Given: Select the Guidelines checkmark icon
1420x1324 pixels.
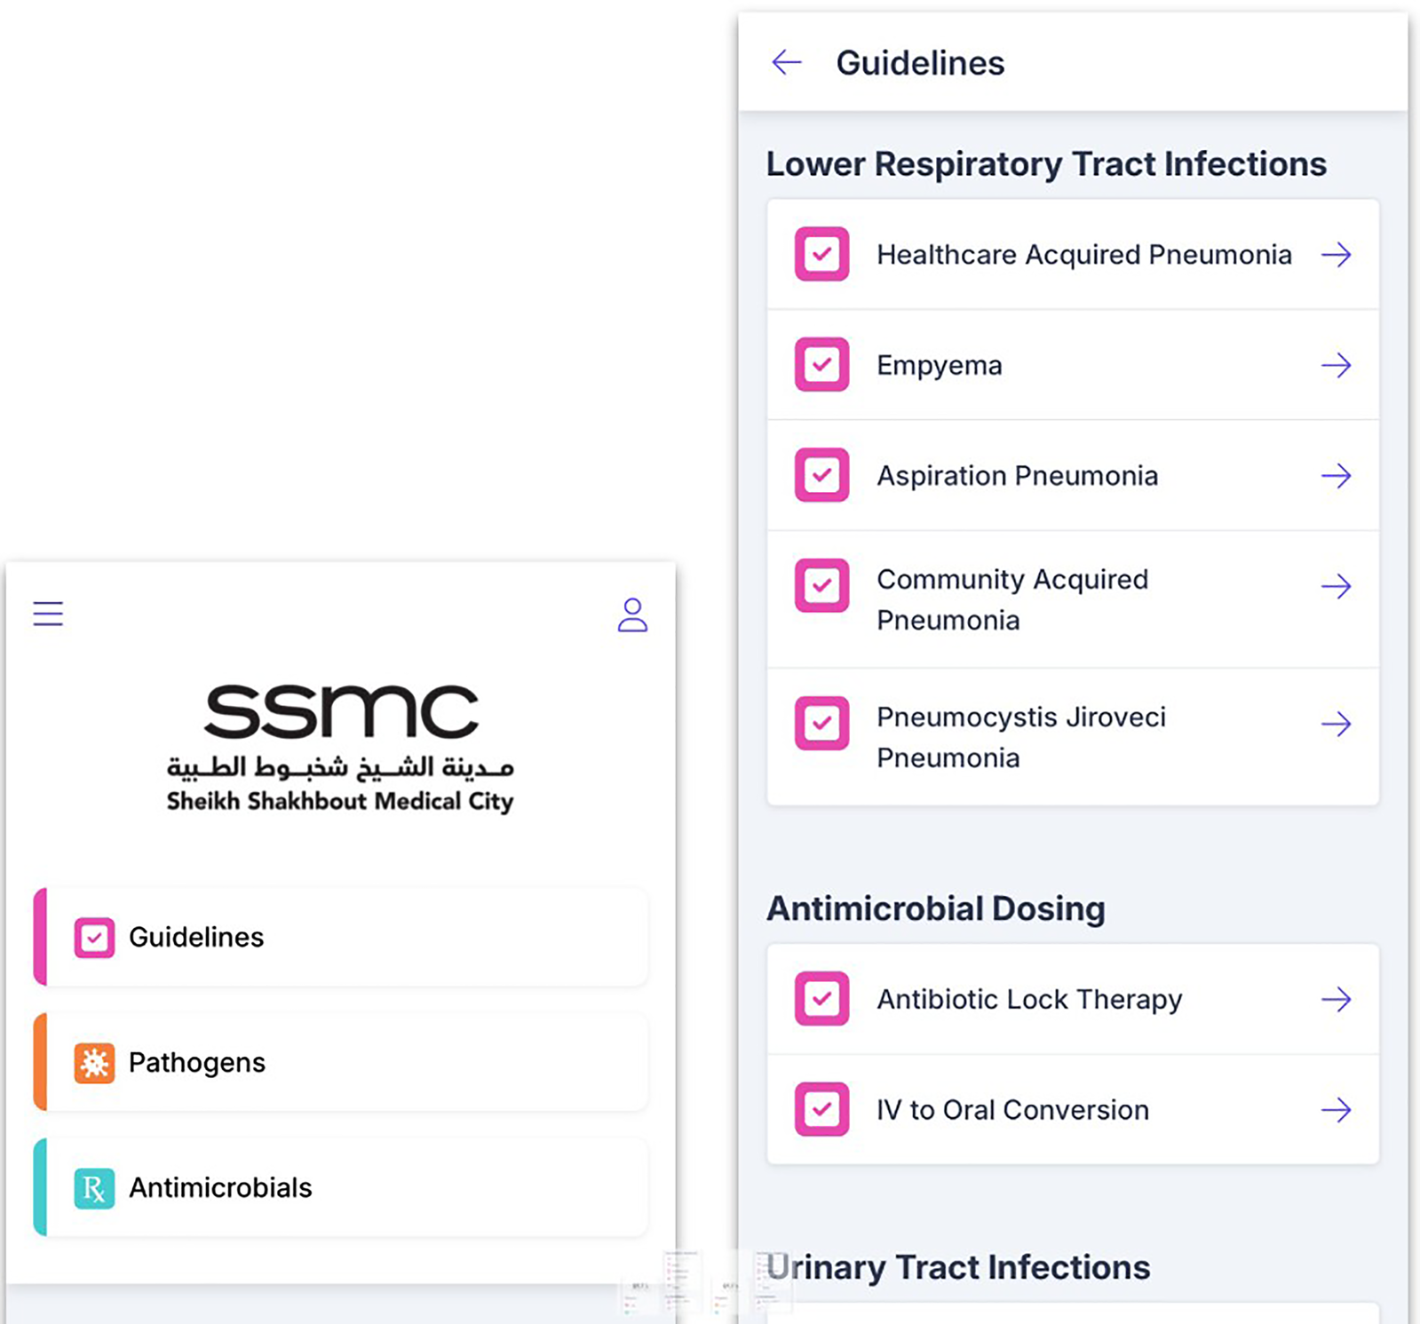Looking at the screenshot, I should click(x=93, y=937).
